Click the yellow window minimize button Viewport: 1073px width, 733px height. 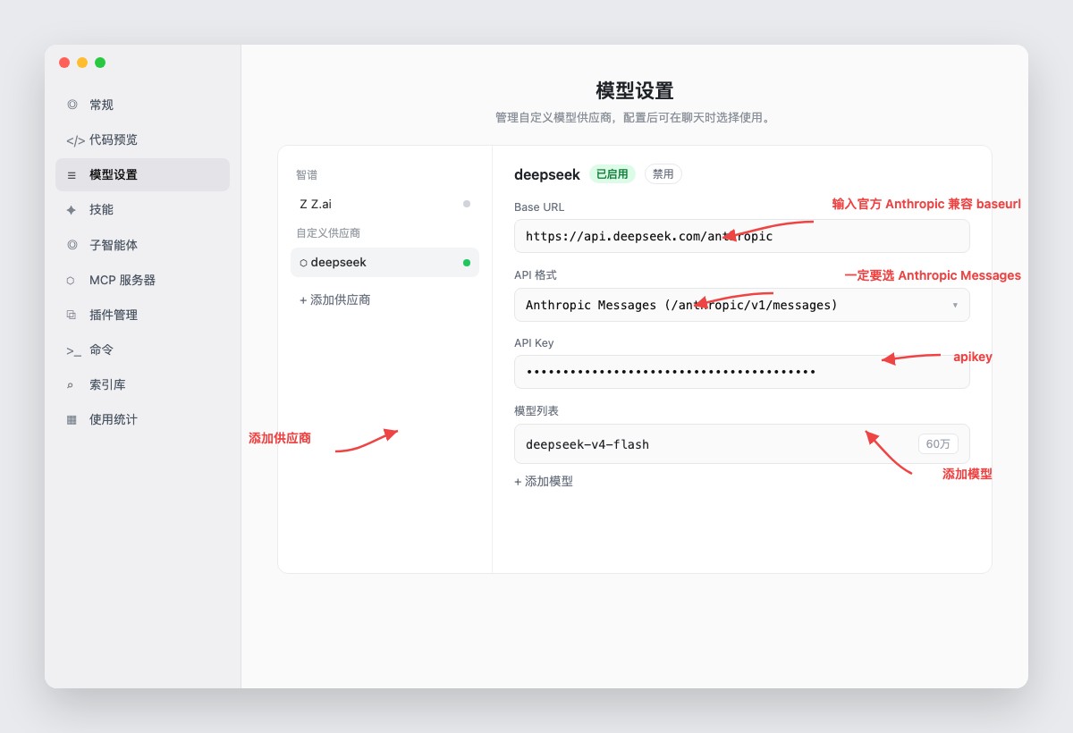(82, 63)
